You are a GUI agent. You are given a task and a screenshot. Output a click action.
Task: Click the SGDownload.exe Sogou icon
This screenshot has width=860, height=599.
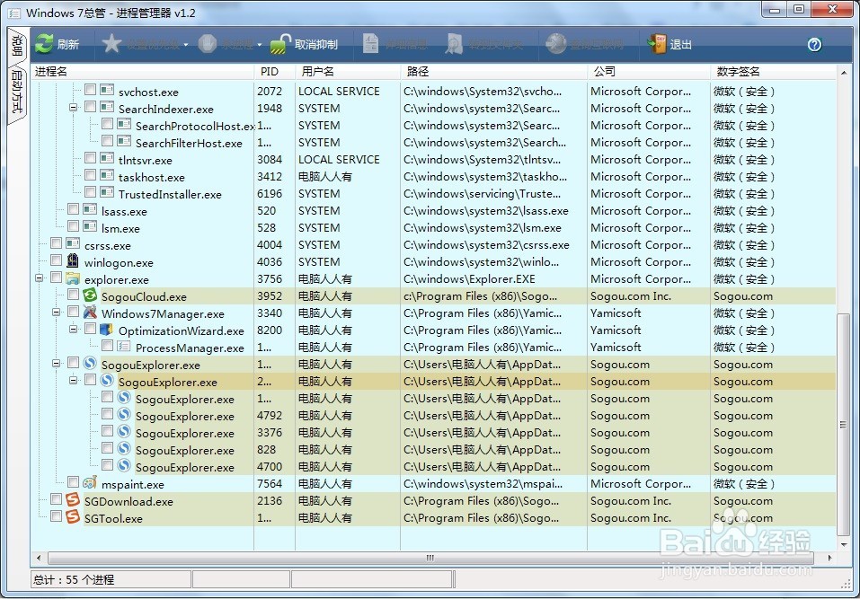73,500
